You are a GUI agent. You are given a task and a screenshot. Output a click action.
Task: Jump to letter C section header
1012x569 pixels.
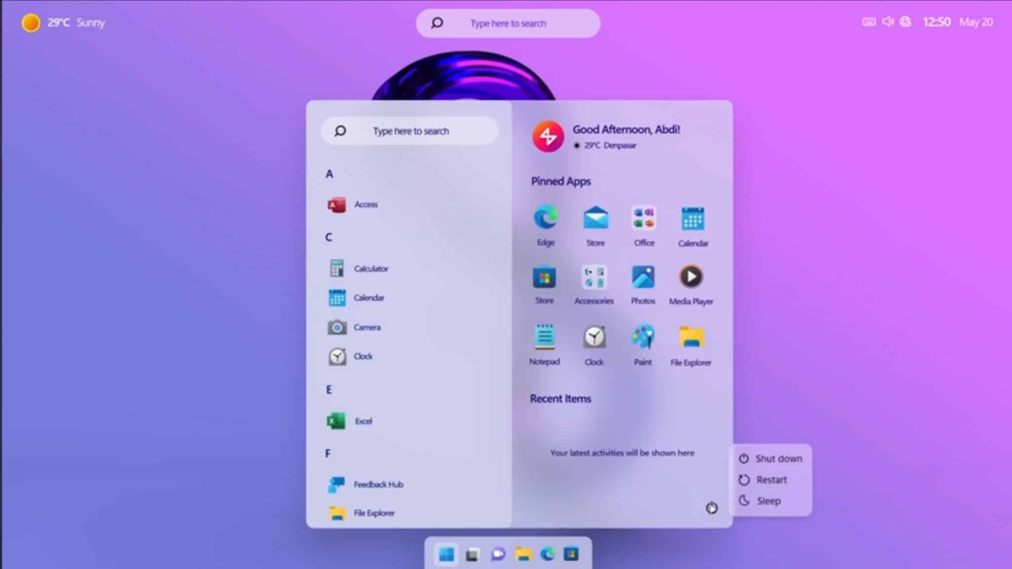329,237
